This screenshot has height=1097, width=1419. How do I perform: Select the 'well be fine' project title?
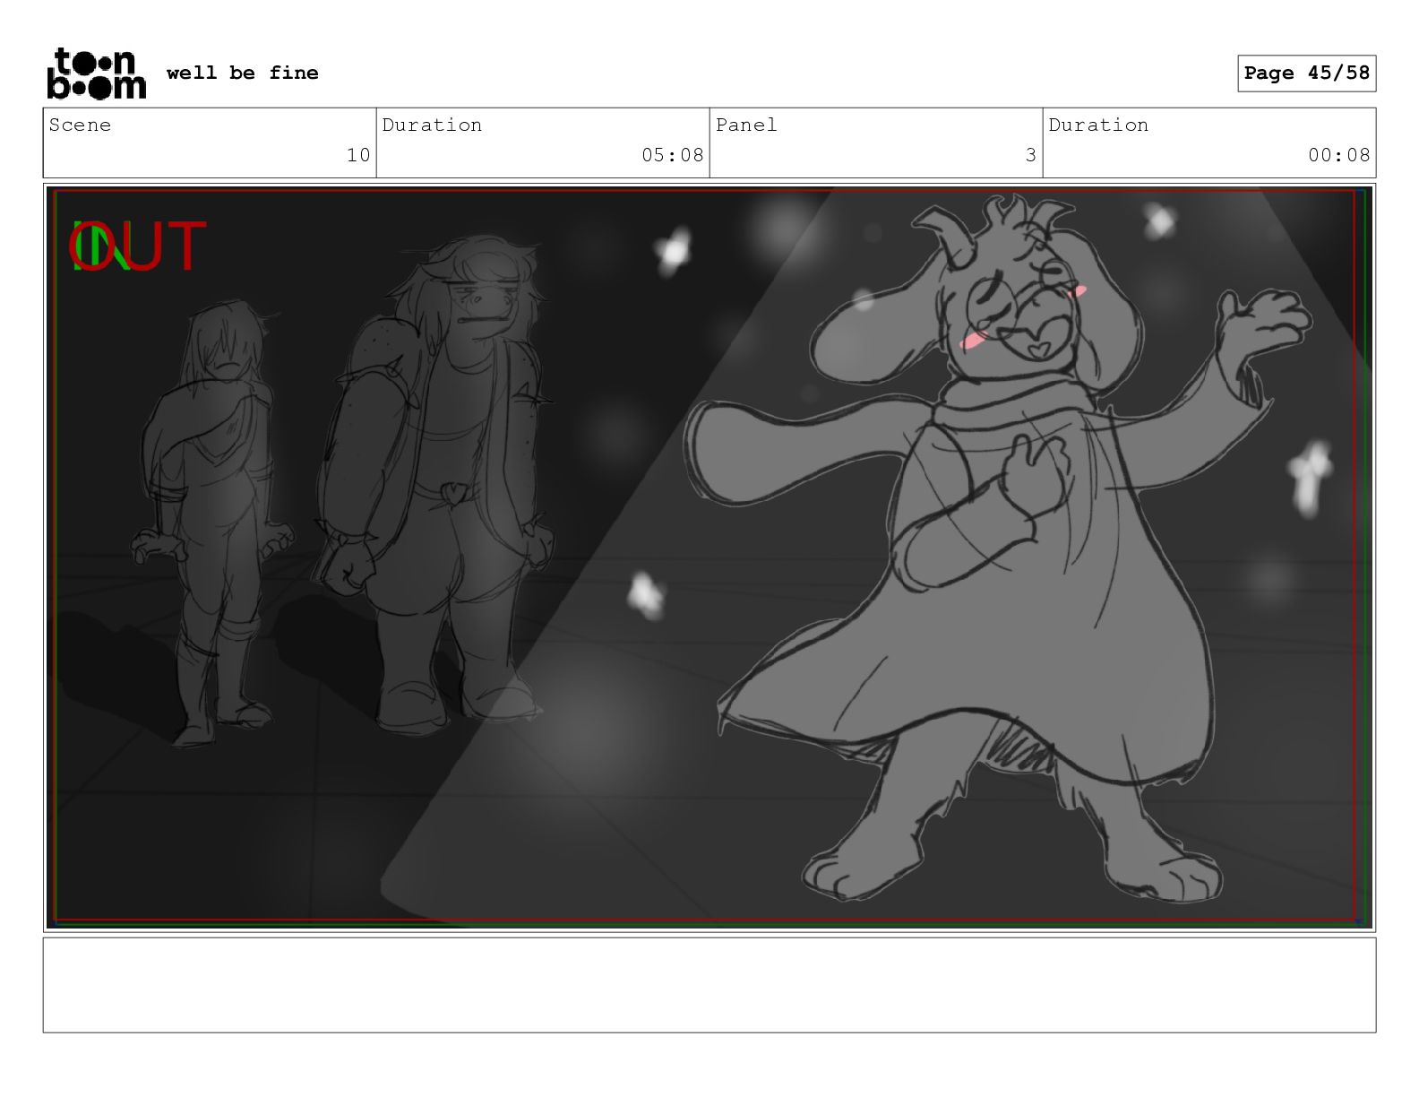click(x=242, y=73)
